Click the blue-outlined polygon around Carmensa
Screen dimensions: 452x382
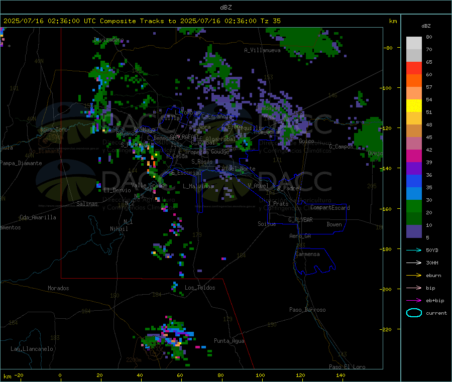[x=314, y=262]
